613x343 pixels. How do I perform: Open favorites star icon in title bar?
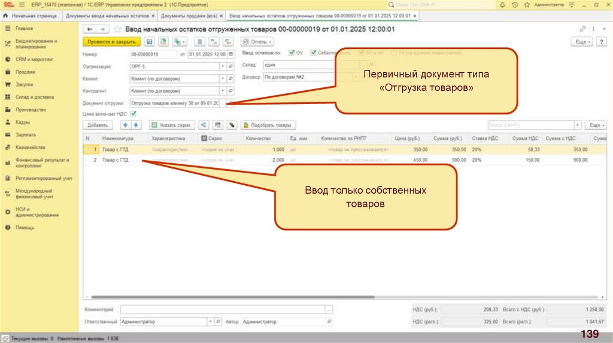[x=527, y=5]
